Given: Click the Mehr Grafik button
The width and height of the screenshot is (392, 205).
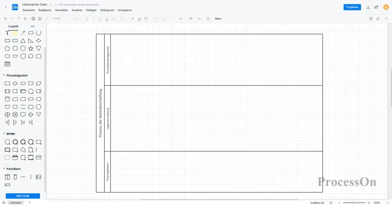Looking at the screenshot, I should (x=23, y=196).
